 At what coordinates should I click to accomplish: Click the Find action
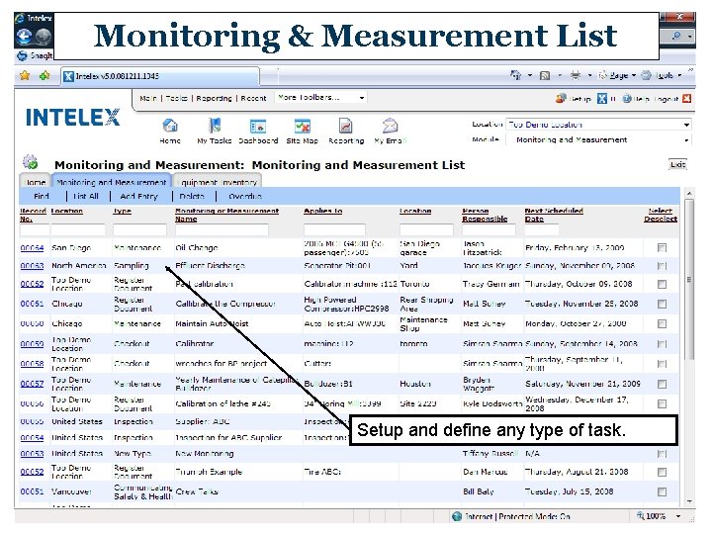pyautogui.click(x=41, y=196)
